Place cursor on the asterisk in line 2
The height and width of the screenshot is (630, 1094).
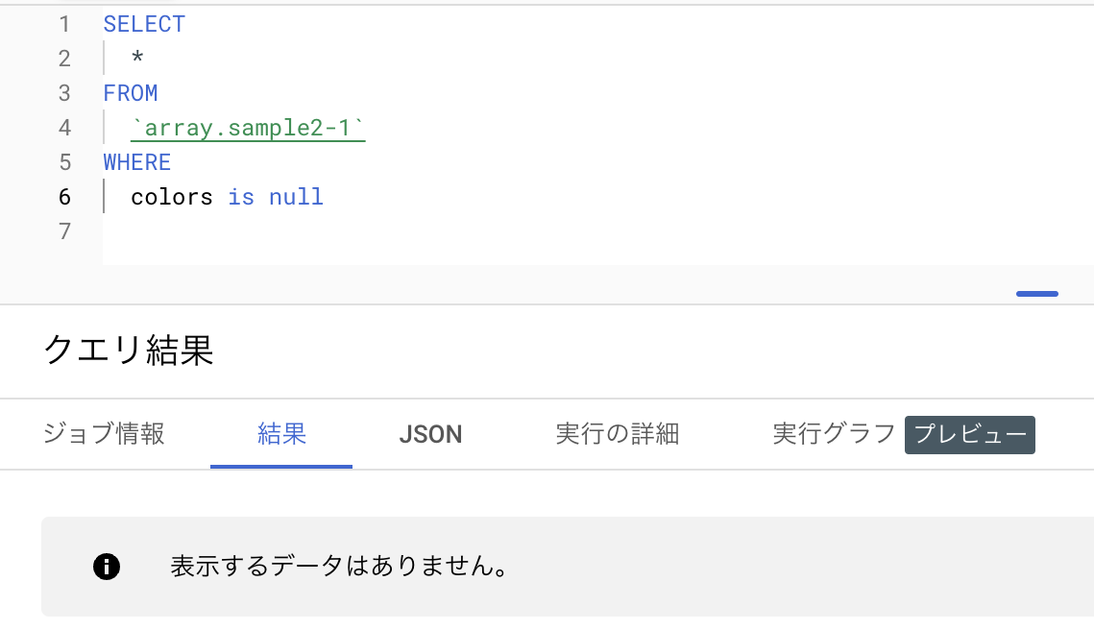click(x=137, y=58)
